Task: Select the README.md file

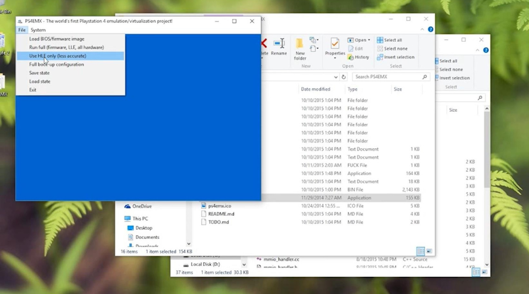Action: coord(222,214)
